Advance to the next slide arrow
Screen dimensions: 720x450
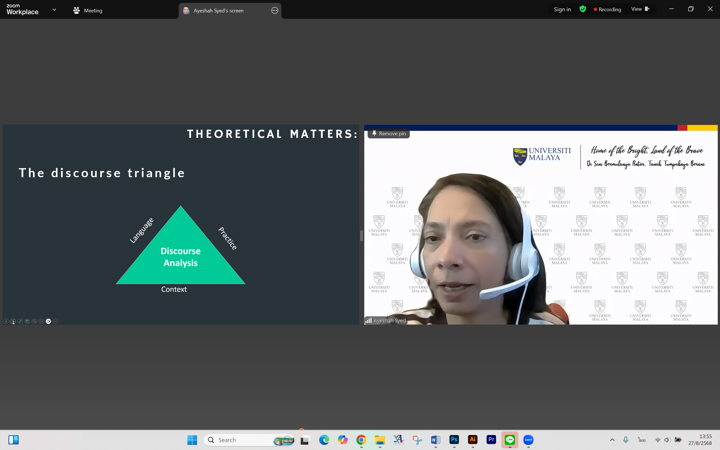pos(13,321)
